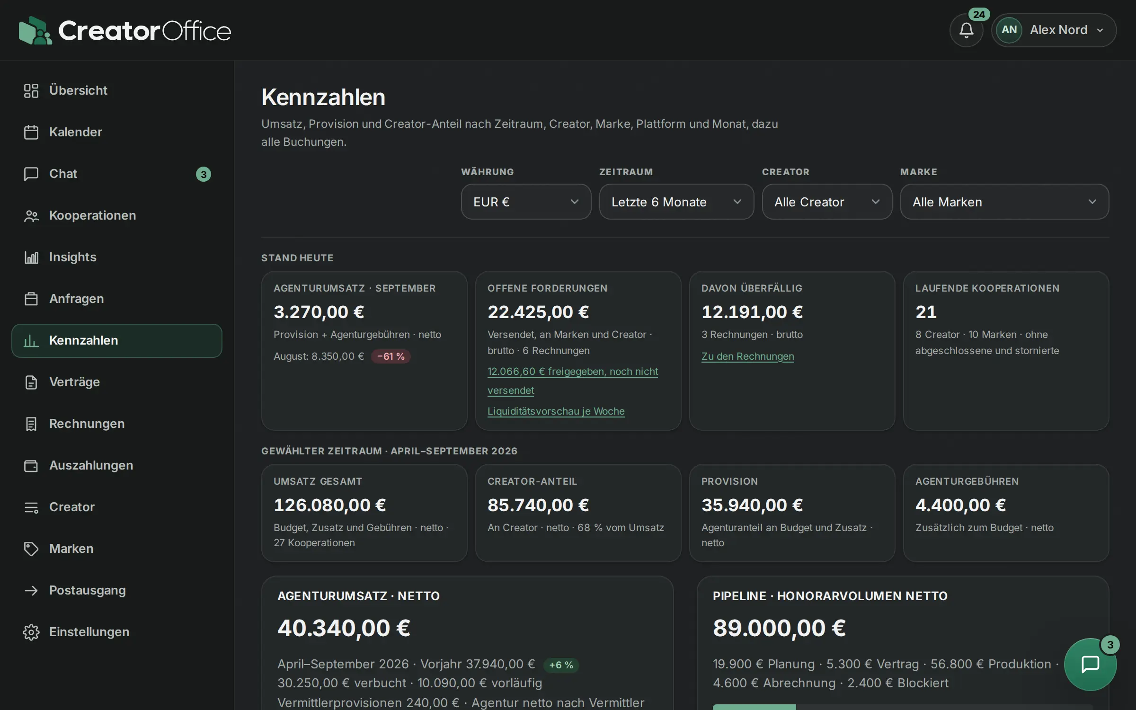Click the Marken tag icon

(x=31, y=549)
